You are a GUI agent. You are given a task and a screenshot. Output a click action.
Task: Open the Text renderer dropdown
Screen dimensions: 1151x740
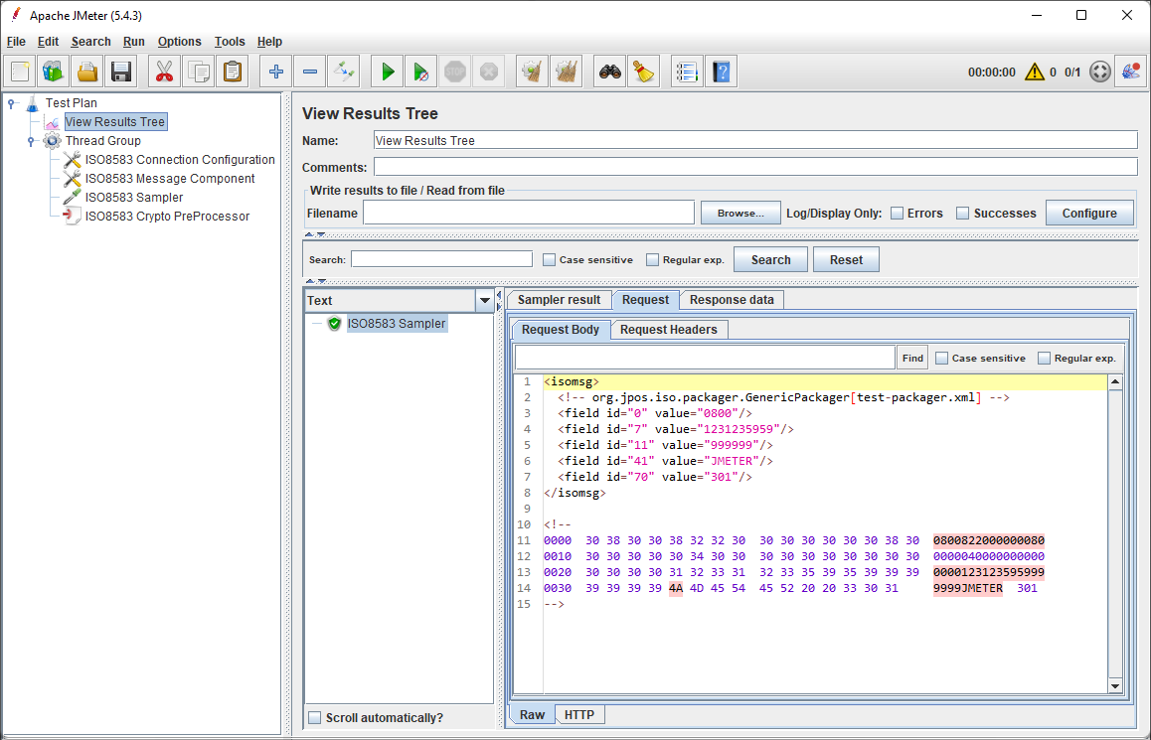(485, 300)
